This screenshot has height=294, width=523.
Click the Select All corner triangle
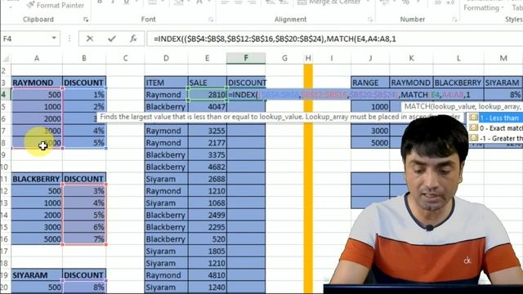(6, 59)
